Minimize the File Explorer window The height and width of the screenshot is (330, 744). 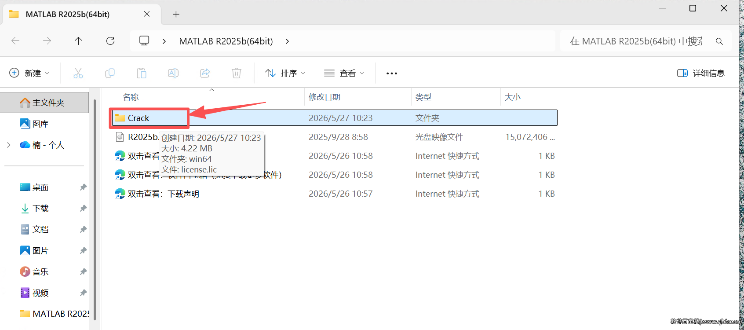point(663,8)
